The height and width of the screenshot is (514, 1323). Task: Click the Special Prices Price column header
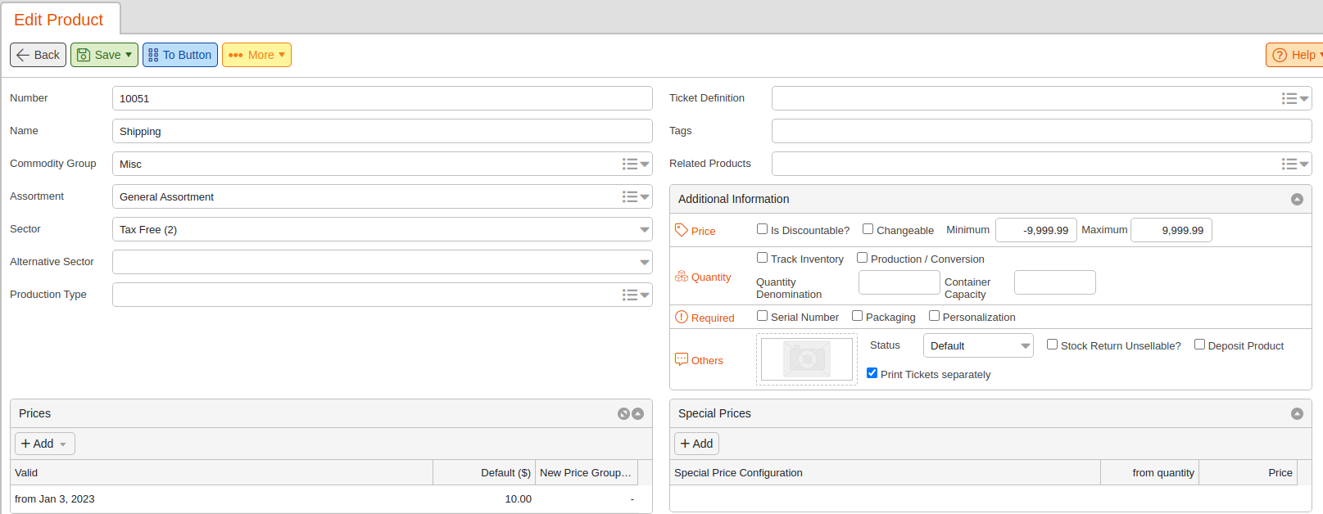pos(1248,472)
